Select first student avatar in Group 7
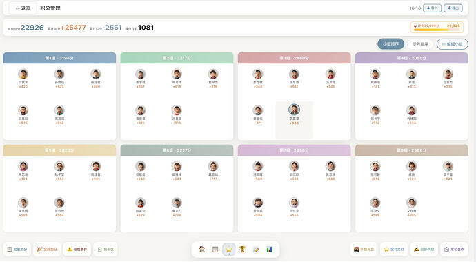476x262 pixels. point(258,166)
